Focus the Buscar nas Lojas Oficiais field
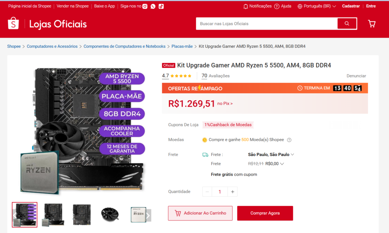The width and height of the screenshot is (389, 233). tap(266, 24)
